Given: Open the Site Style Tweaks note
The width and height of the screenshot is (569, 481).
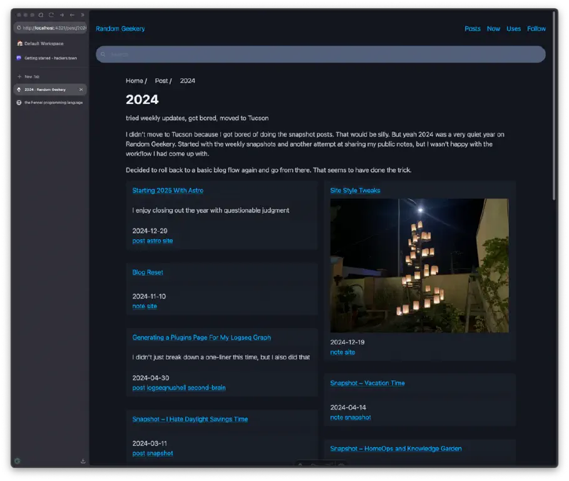Looking at the screenshot, I should coord(355,190).
